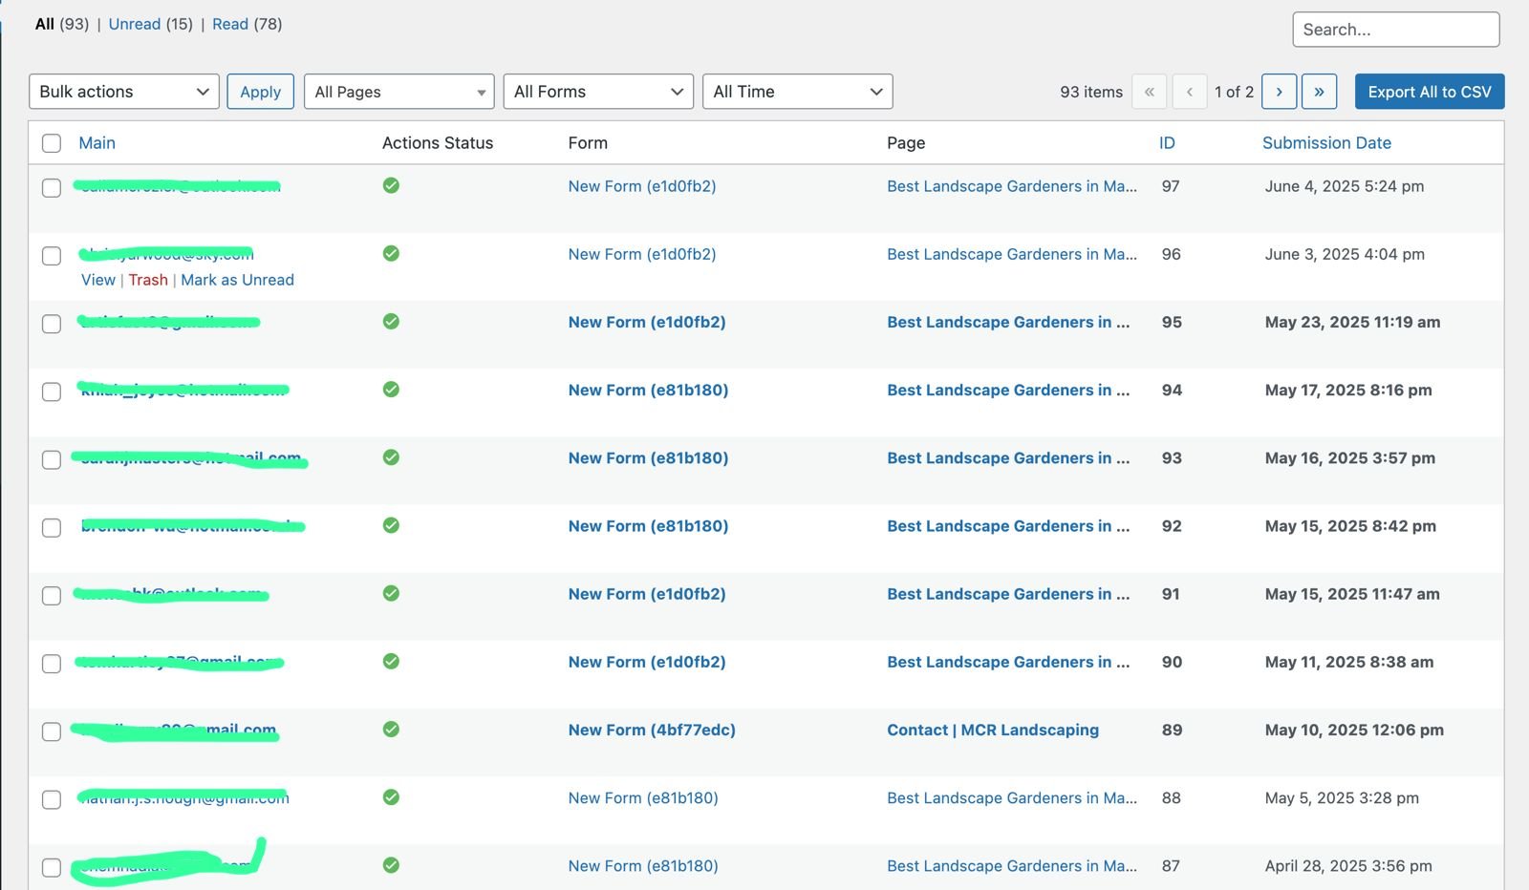Open New Form (e1d0fb2) link in row 97

(x=642, y=186)
